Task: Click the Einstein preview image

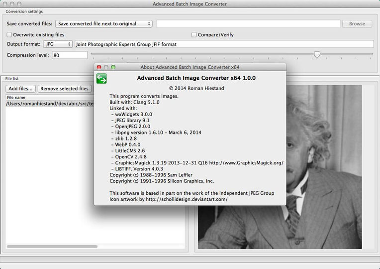Action: (280, 167)
